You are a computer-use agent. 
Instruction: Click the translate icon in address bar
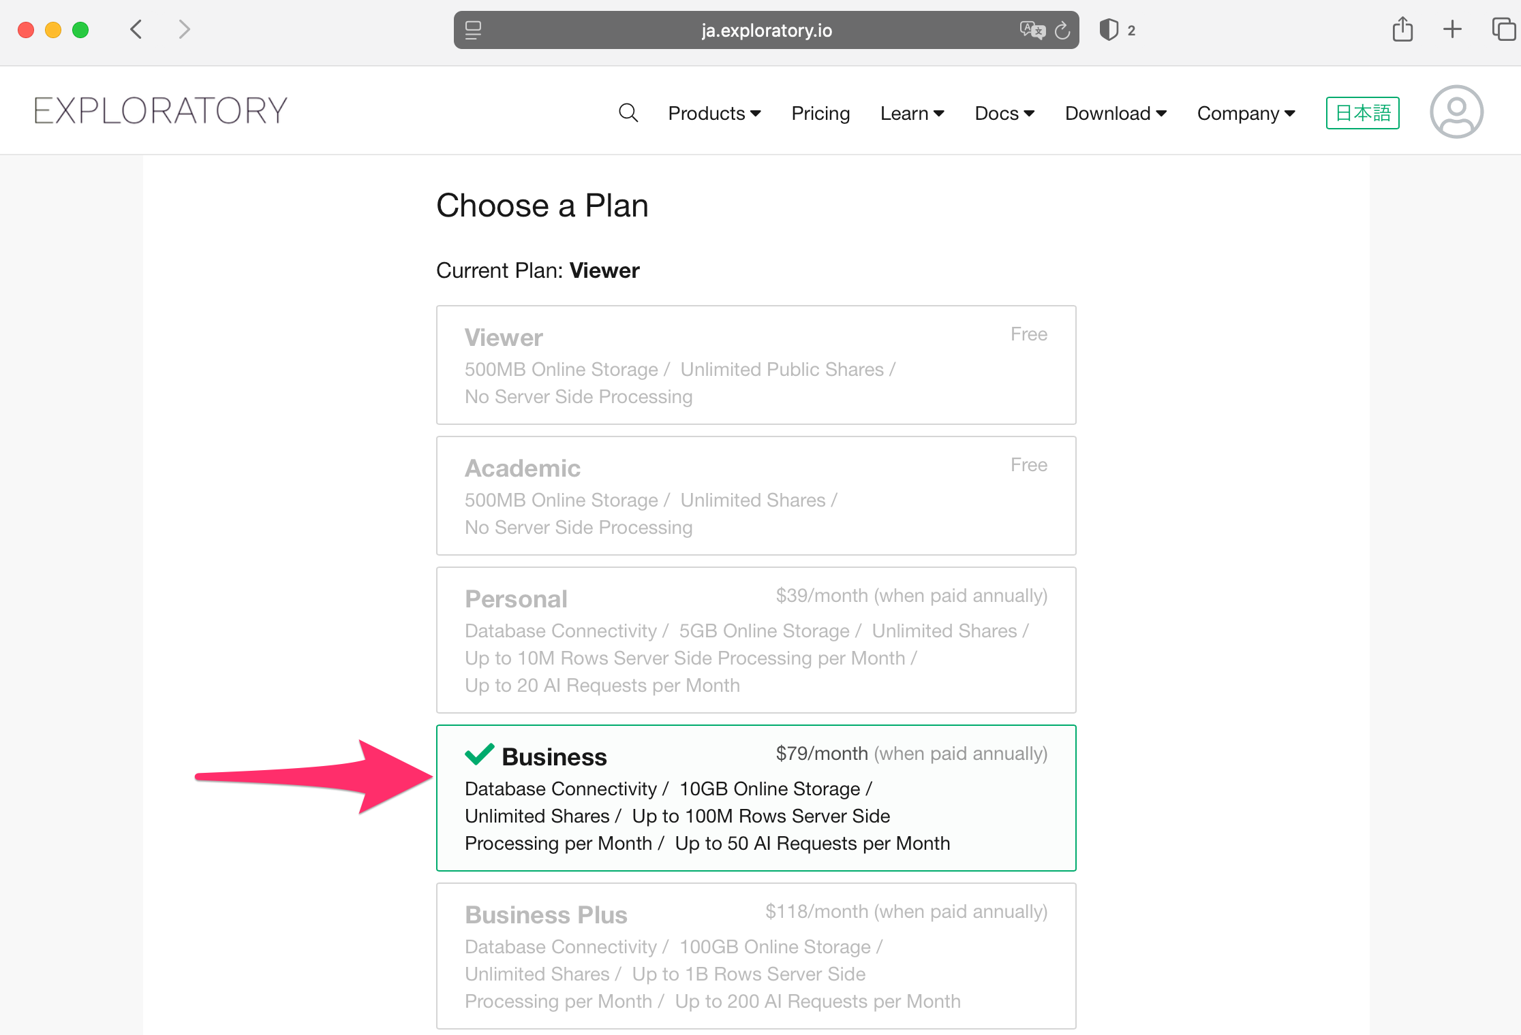coord(1032,30)
